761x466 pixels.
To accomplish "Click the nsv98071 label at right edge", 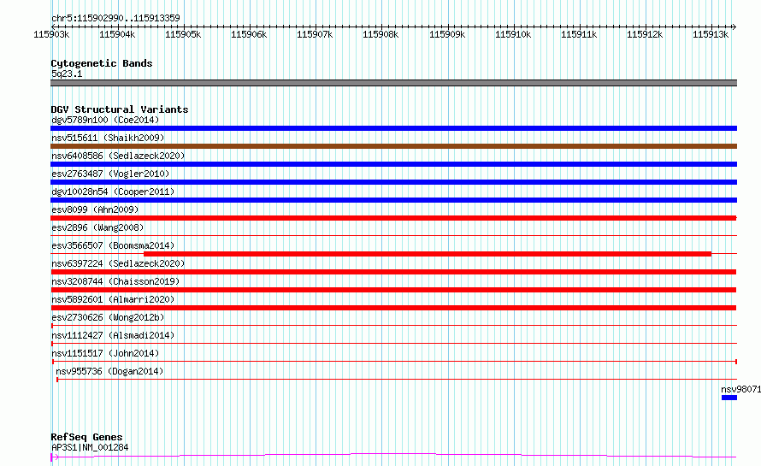I will [x=740, y=389].
